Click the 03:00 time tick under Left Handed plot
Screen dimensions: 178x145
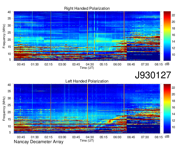(62, 137)
